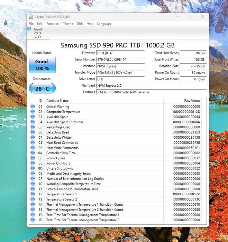Click the Standard field NVM Express 2.0

pos(152,86)
